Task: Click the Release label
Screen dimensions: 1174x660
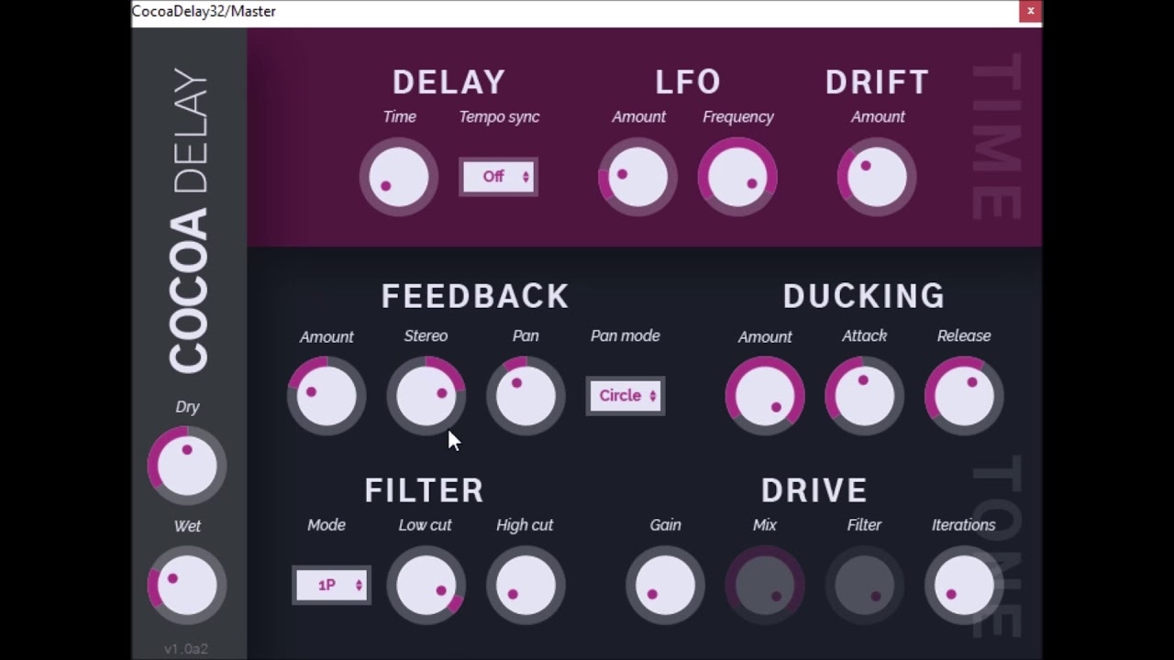Action: pos(964,336)
